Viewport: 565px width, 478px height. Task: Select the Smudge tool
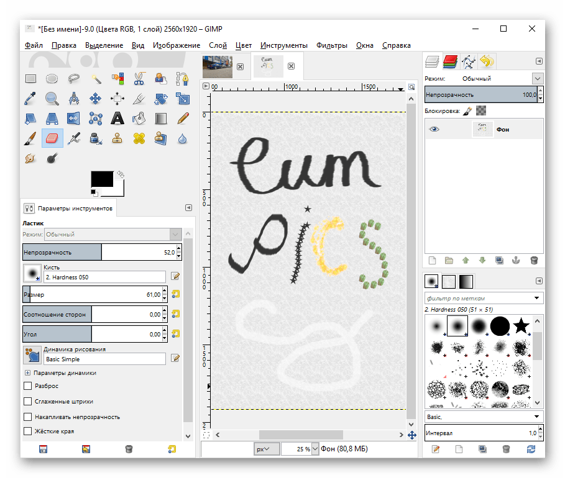30,158
